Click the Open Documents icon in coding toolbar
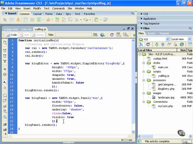This screenshot has width=193, height=144. 5,42
